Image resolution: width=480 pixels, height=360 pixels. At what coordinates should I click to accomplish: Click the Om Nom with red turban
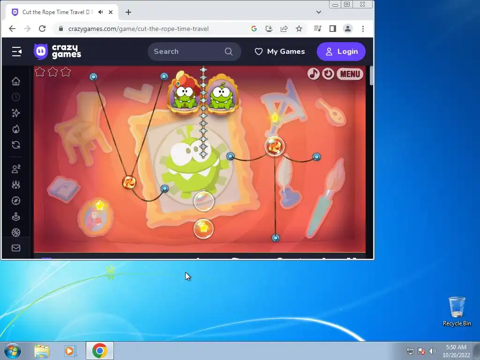tap(184, 93)
